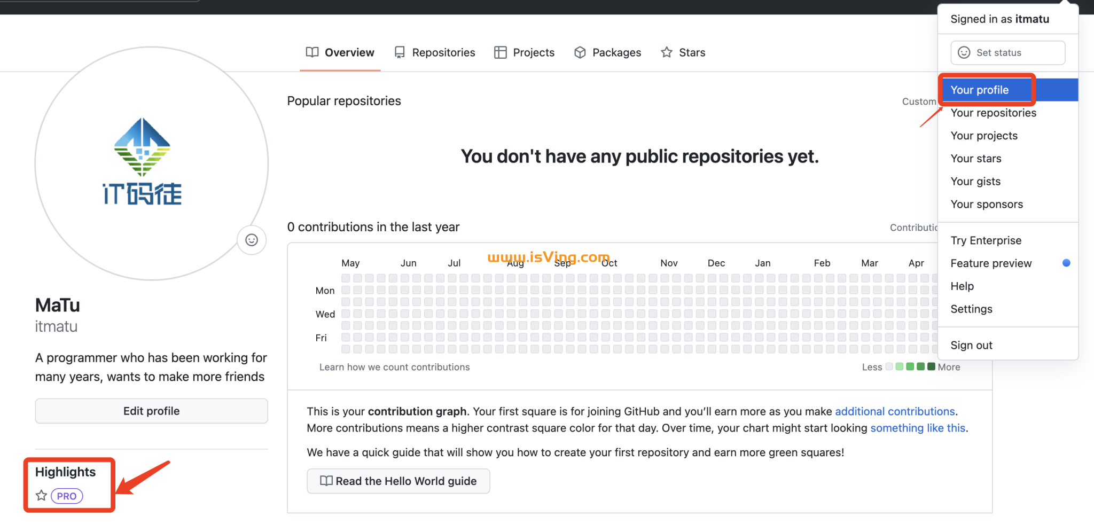Open the Set status field
Screen dimensions: 1094x524
1007,52
